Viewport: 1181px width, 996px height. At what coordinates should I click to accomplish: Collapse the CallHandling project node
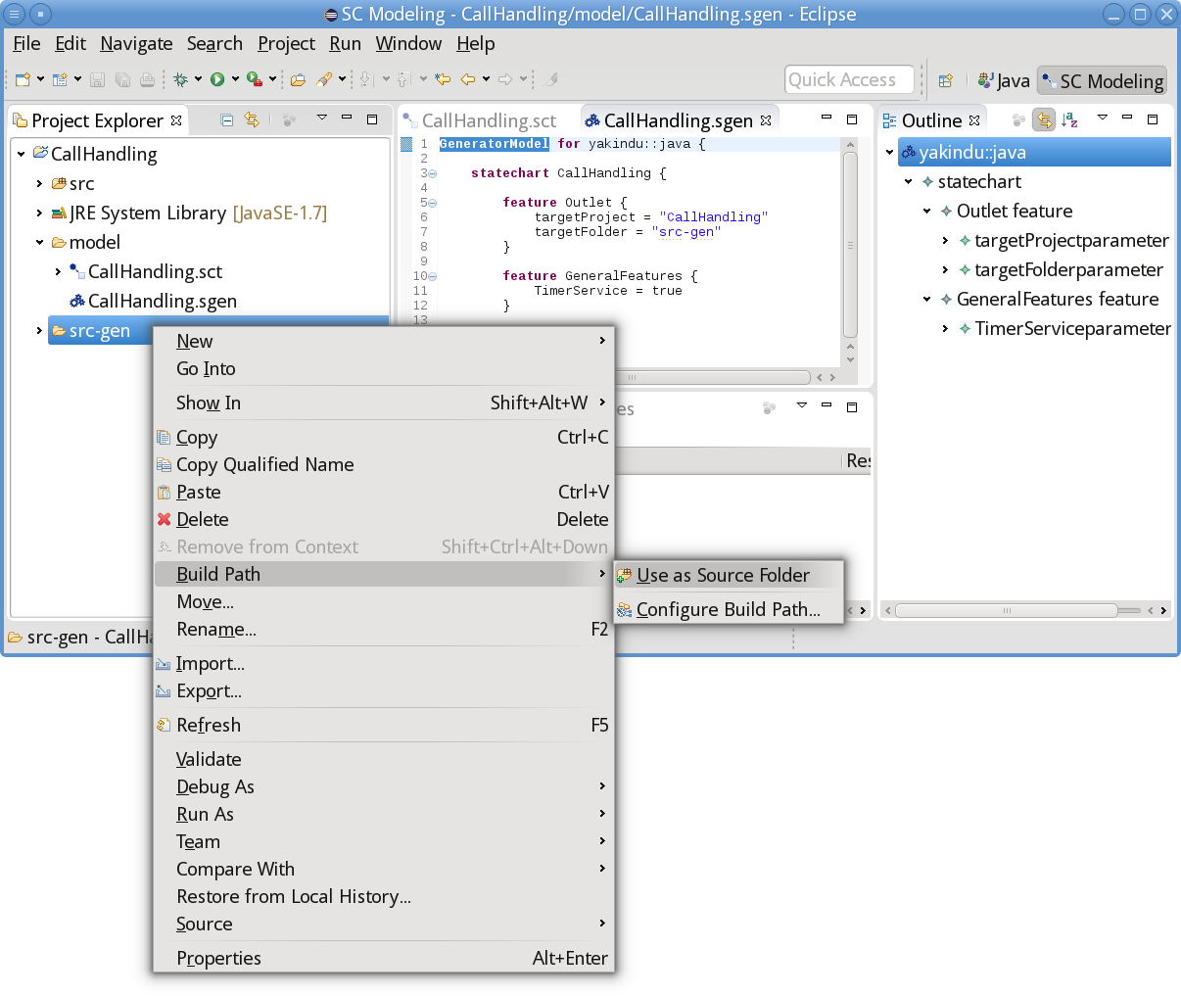pyautogui.click(x=21, y=154)
